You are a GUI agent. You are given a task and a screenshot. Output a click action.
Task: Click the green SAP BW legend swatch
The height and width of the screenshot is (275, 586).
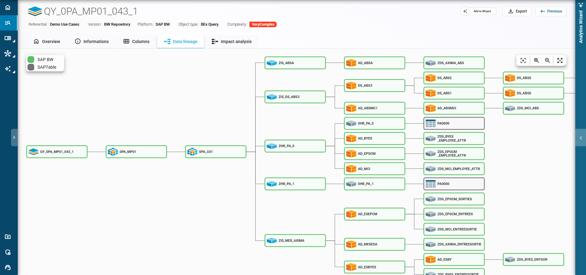31,60
